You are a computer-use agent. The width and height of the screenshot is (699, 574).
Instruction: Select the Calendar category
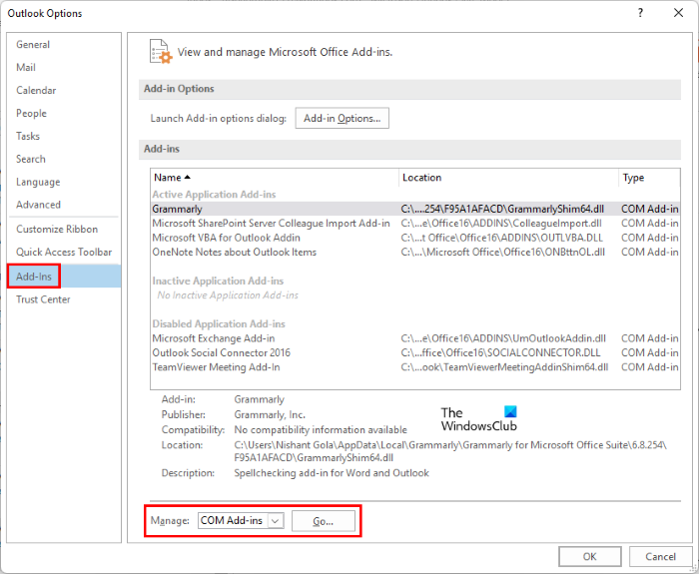pyautogui.click(x=36, y=91)
